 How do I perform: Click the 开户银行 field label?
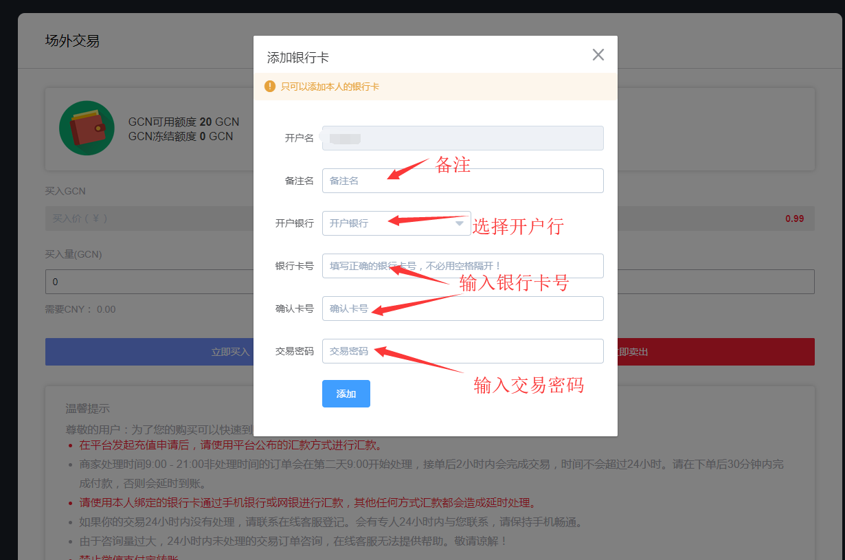(294, 223)
